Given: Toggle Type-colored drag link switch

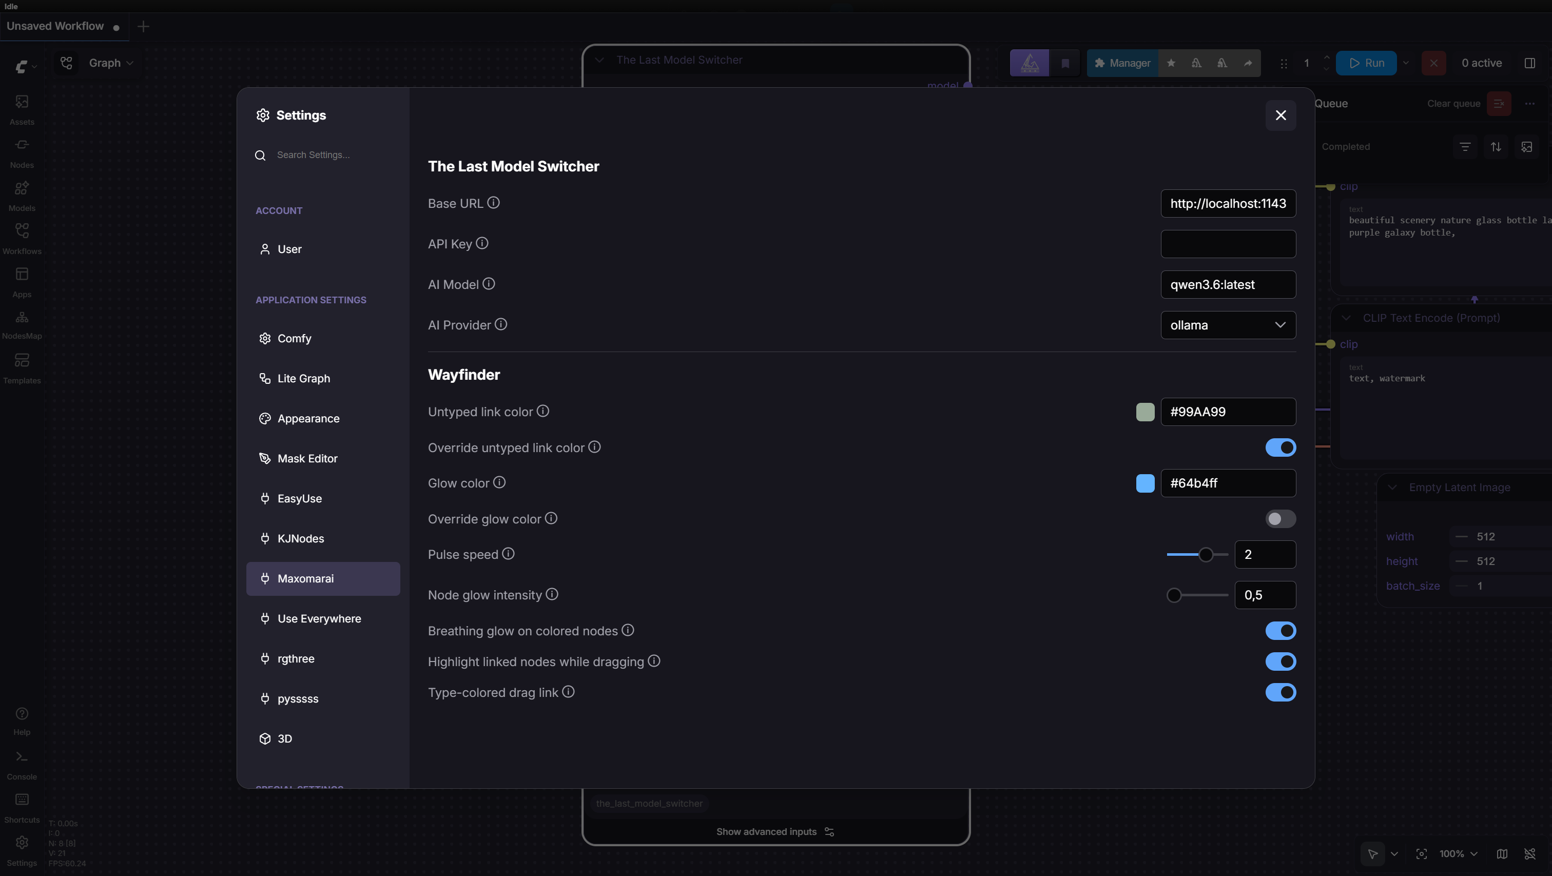Looking at the screenshot, I should (x=1281, y=692).
